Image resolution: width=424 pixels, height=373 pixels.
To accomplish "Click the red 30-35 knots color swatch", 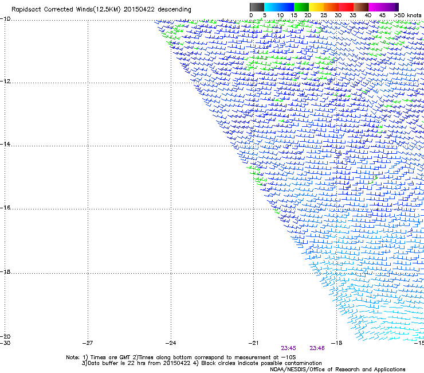I will [x=346, y=7].
